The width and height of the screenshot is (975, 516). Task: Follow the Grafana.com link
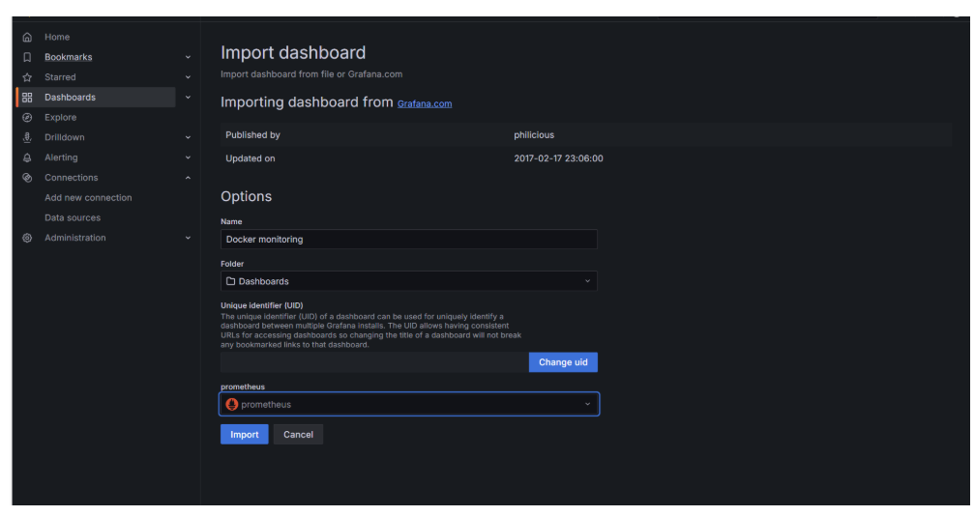coord(425,103)
